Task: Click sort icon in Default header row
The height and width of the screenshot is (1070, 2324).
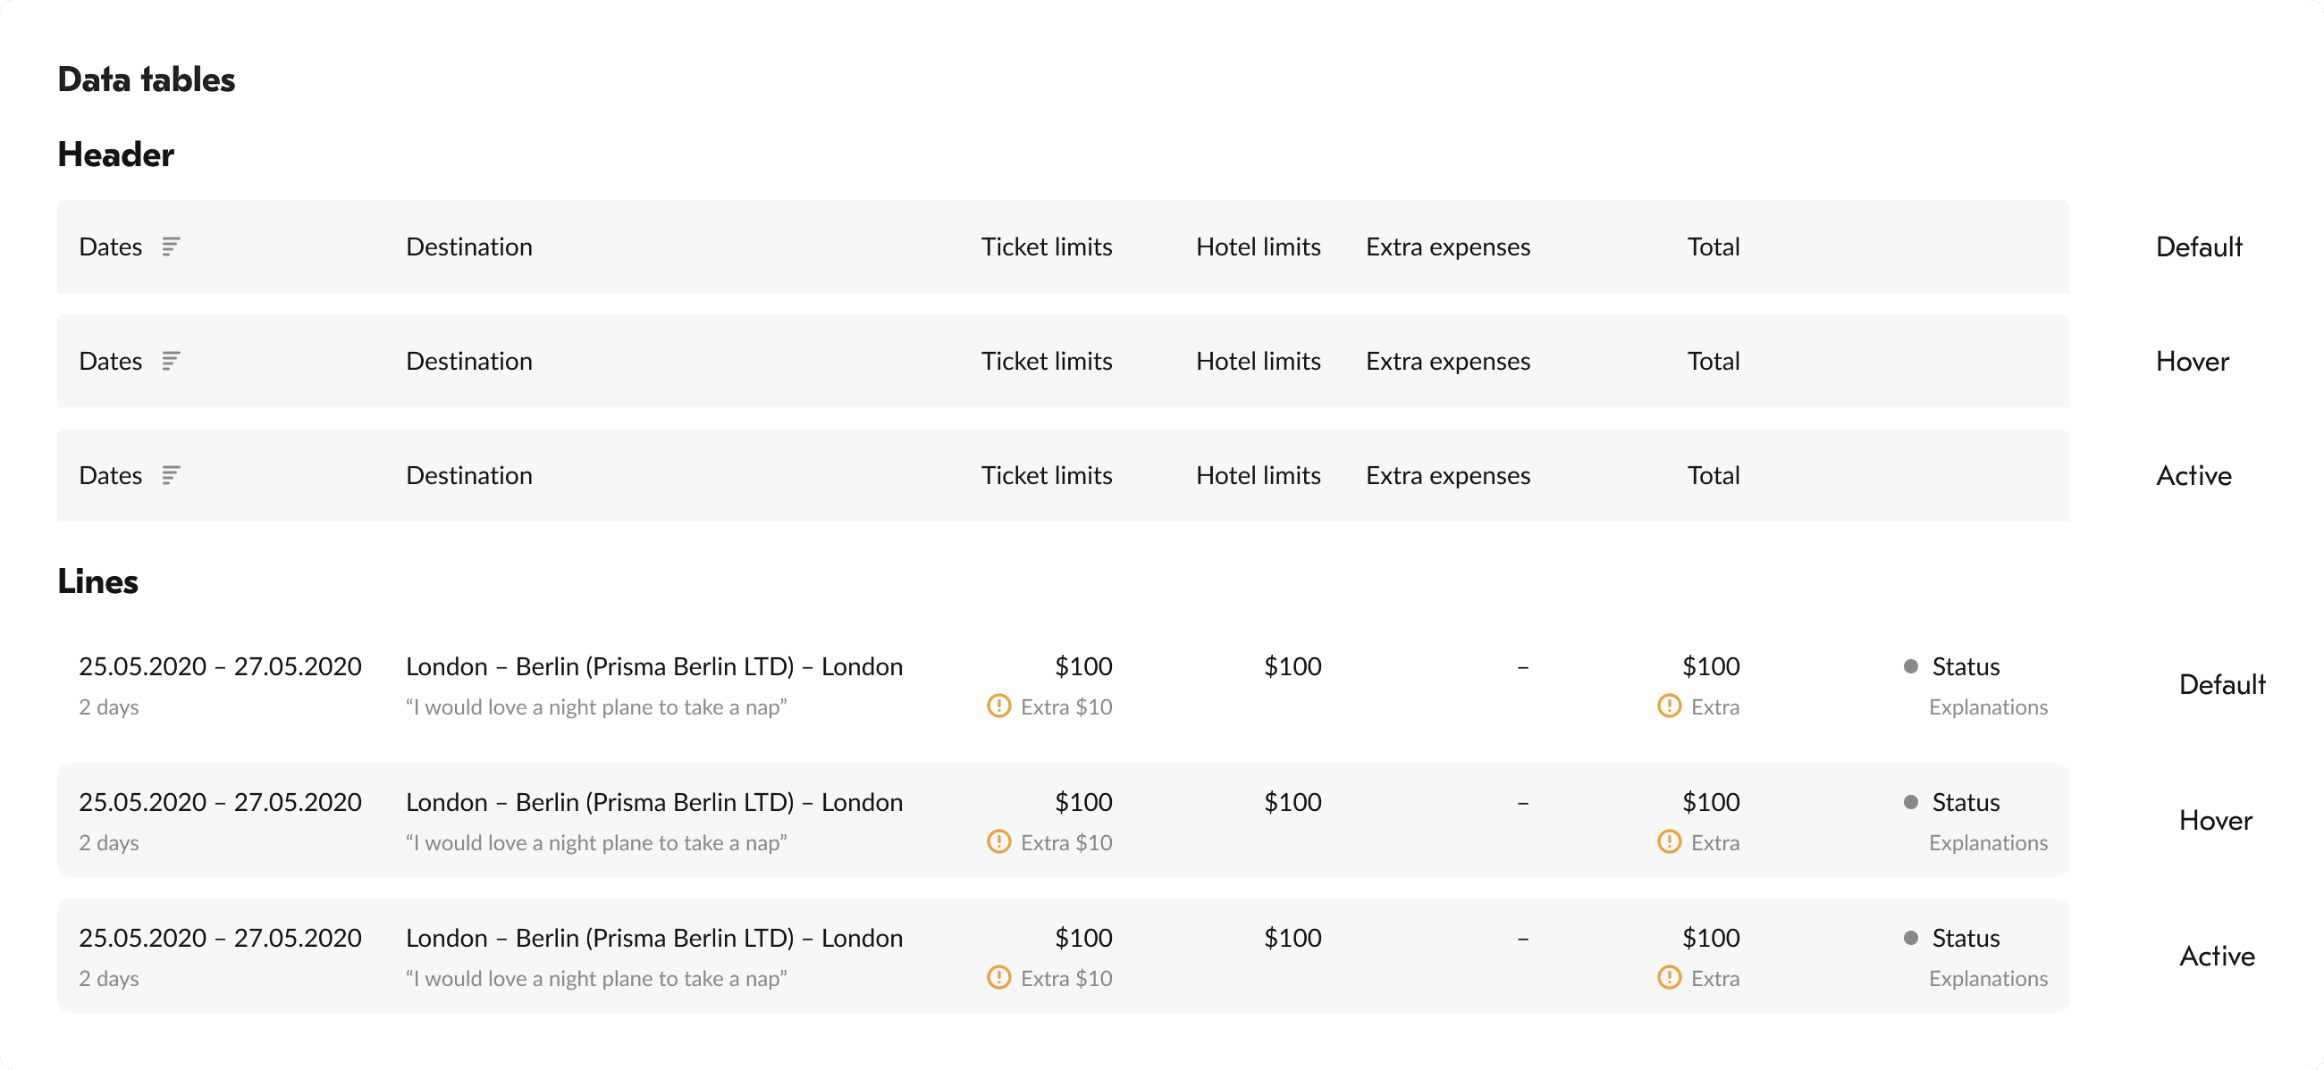Action: point(171,247)
